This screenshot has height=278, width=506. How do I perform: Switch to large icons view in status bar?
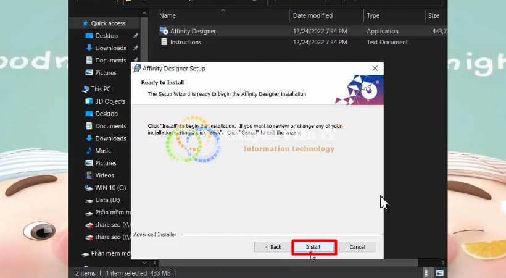[440, 272]
